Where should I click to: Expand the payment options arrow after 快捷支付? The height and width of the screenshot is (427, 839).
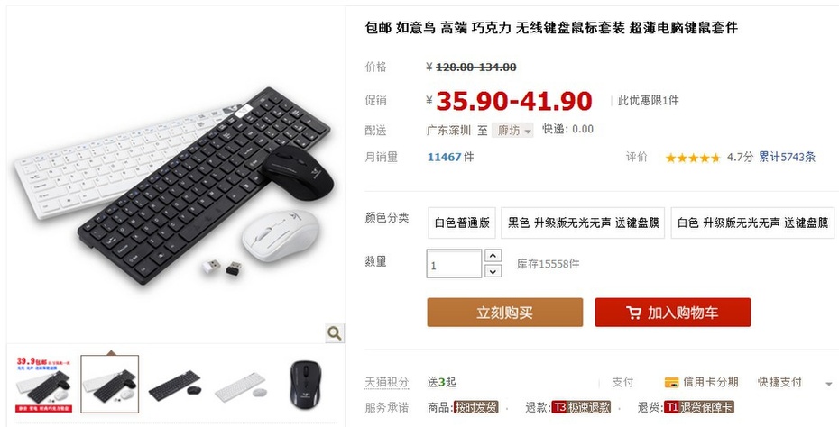(x=829, y=384)
